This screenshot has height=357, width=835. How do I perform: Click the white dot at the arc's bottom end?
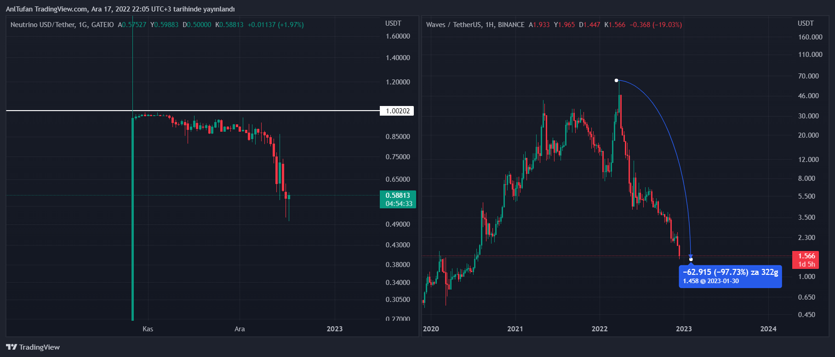point(691,260)
